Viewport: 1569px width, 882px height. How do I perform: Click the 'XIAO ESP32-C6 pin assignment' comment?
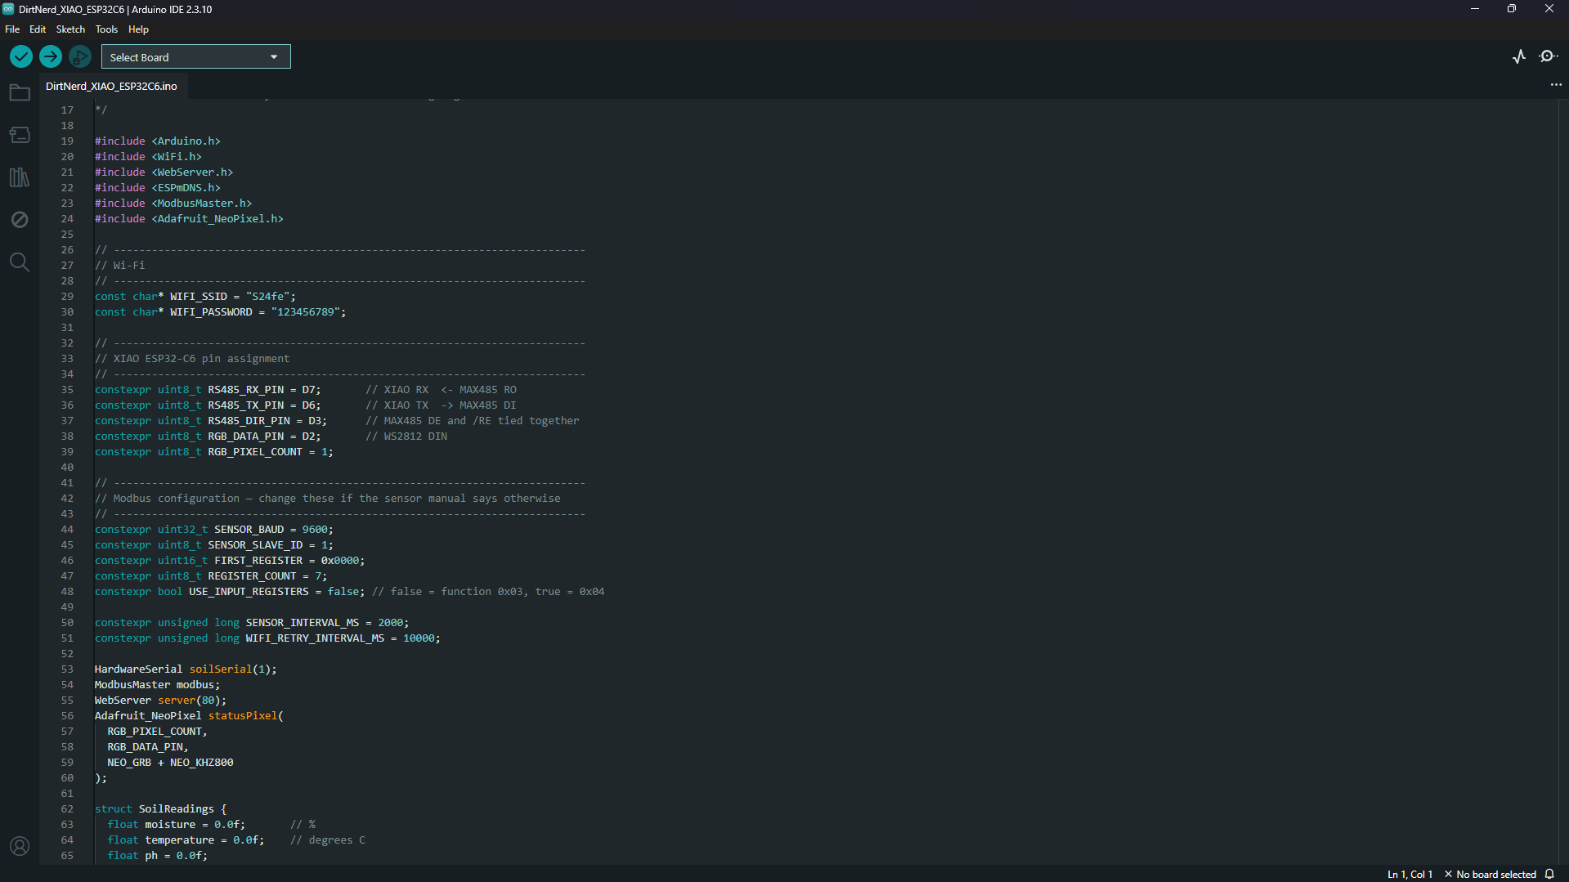point(192,359)
